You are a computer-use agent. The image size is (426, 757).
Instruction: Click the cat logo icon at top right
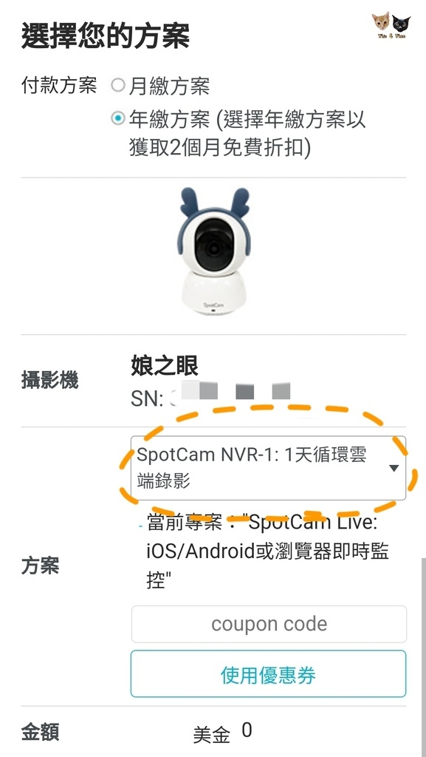click(x=391, y=26)
